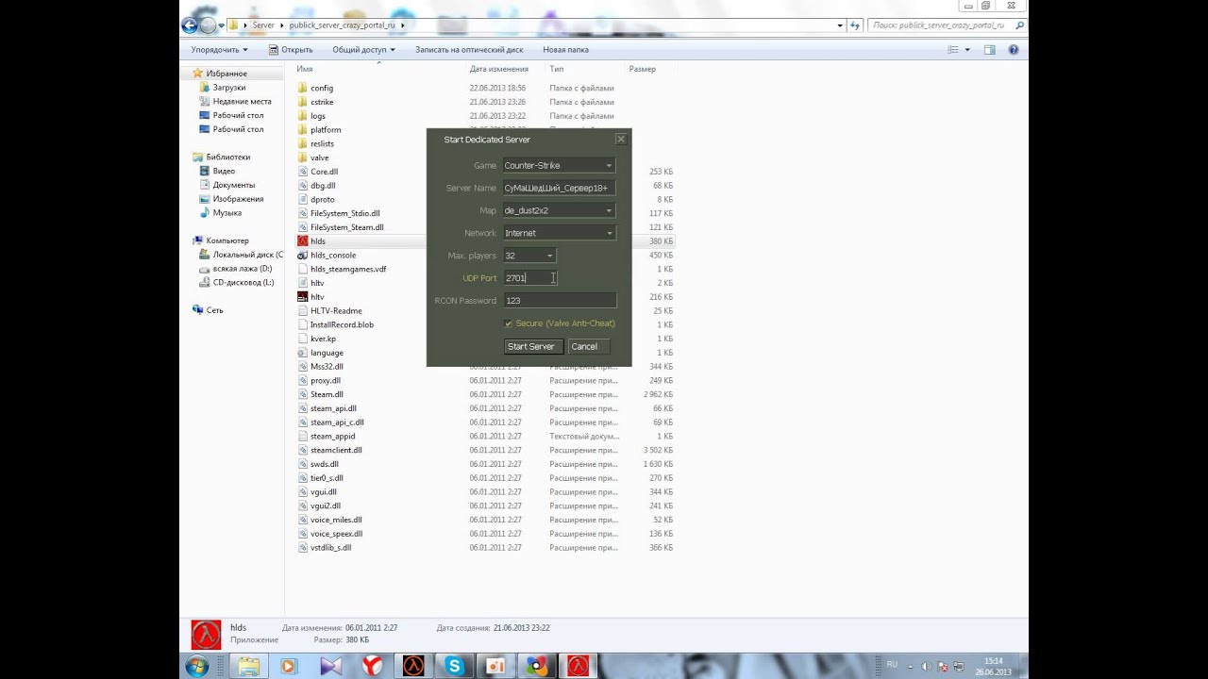The height and width of the screenshot is (679, 1208).
Task: Select Компьютер in the navigation pane
Action: (226, 240)
